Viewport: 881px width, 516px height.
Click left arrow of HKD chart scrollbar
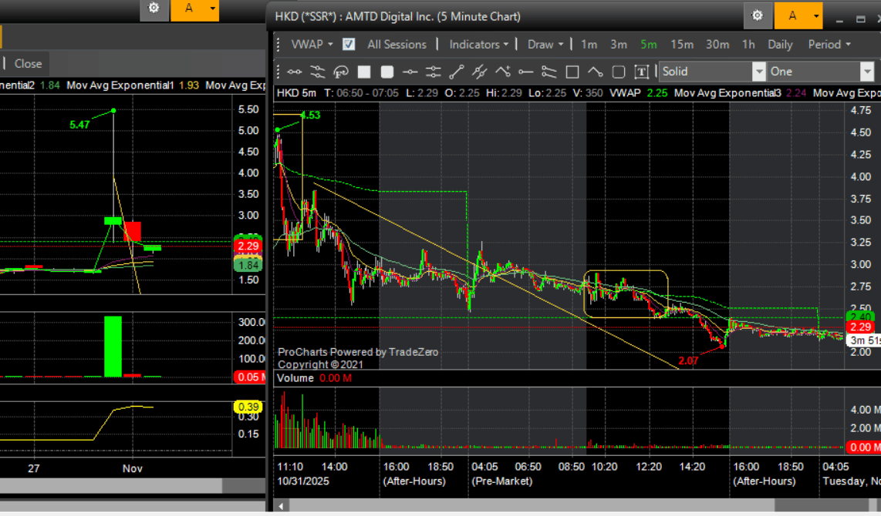coord(280,506)
